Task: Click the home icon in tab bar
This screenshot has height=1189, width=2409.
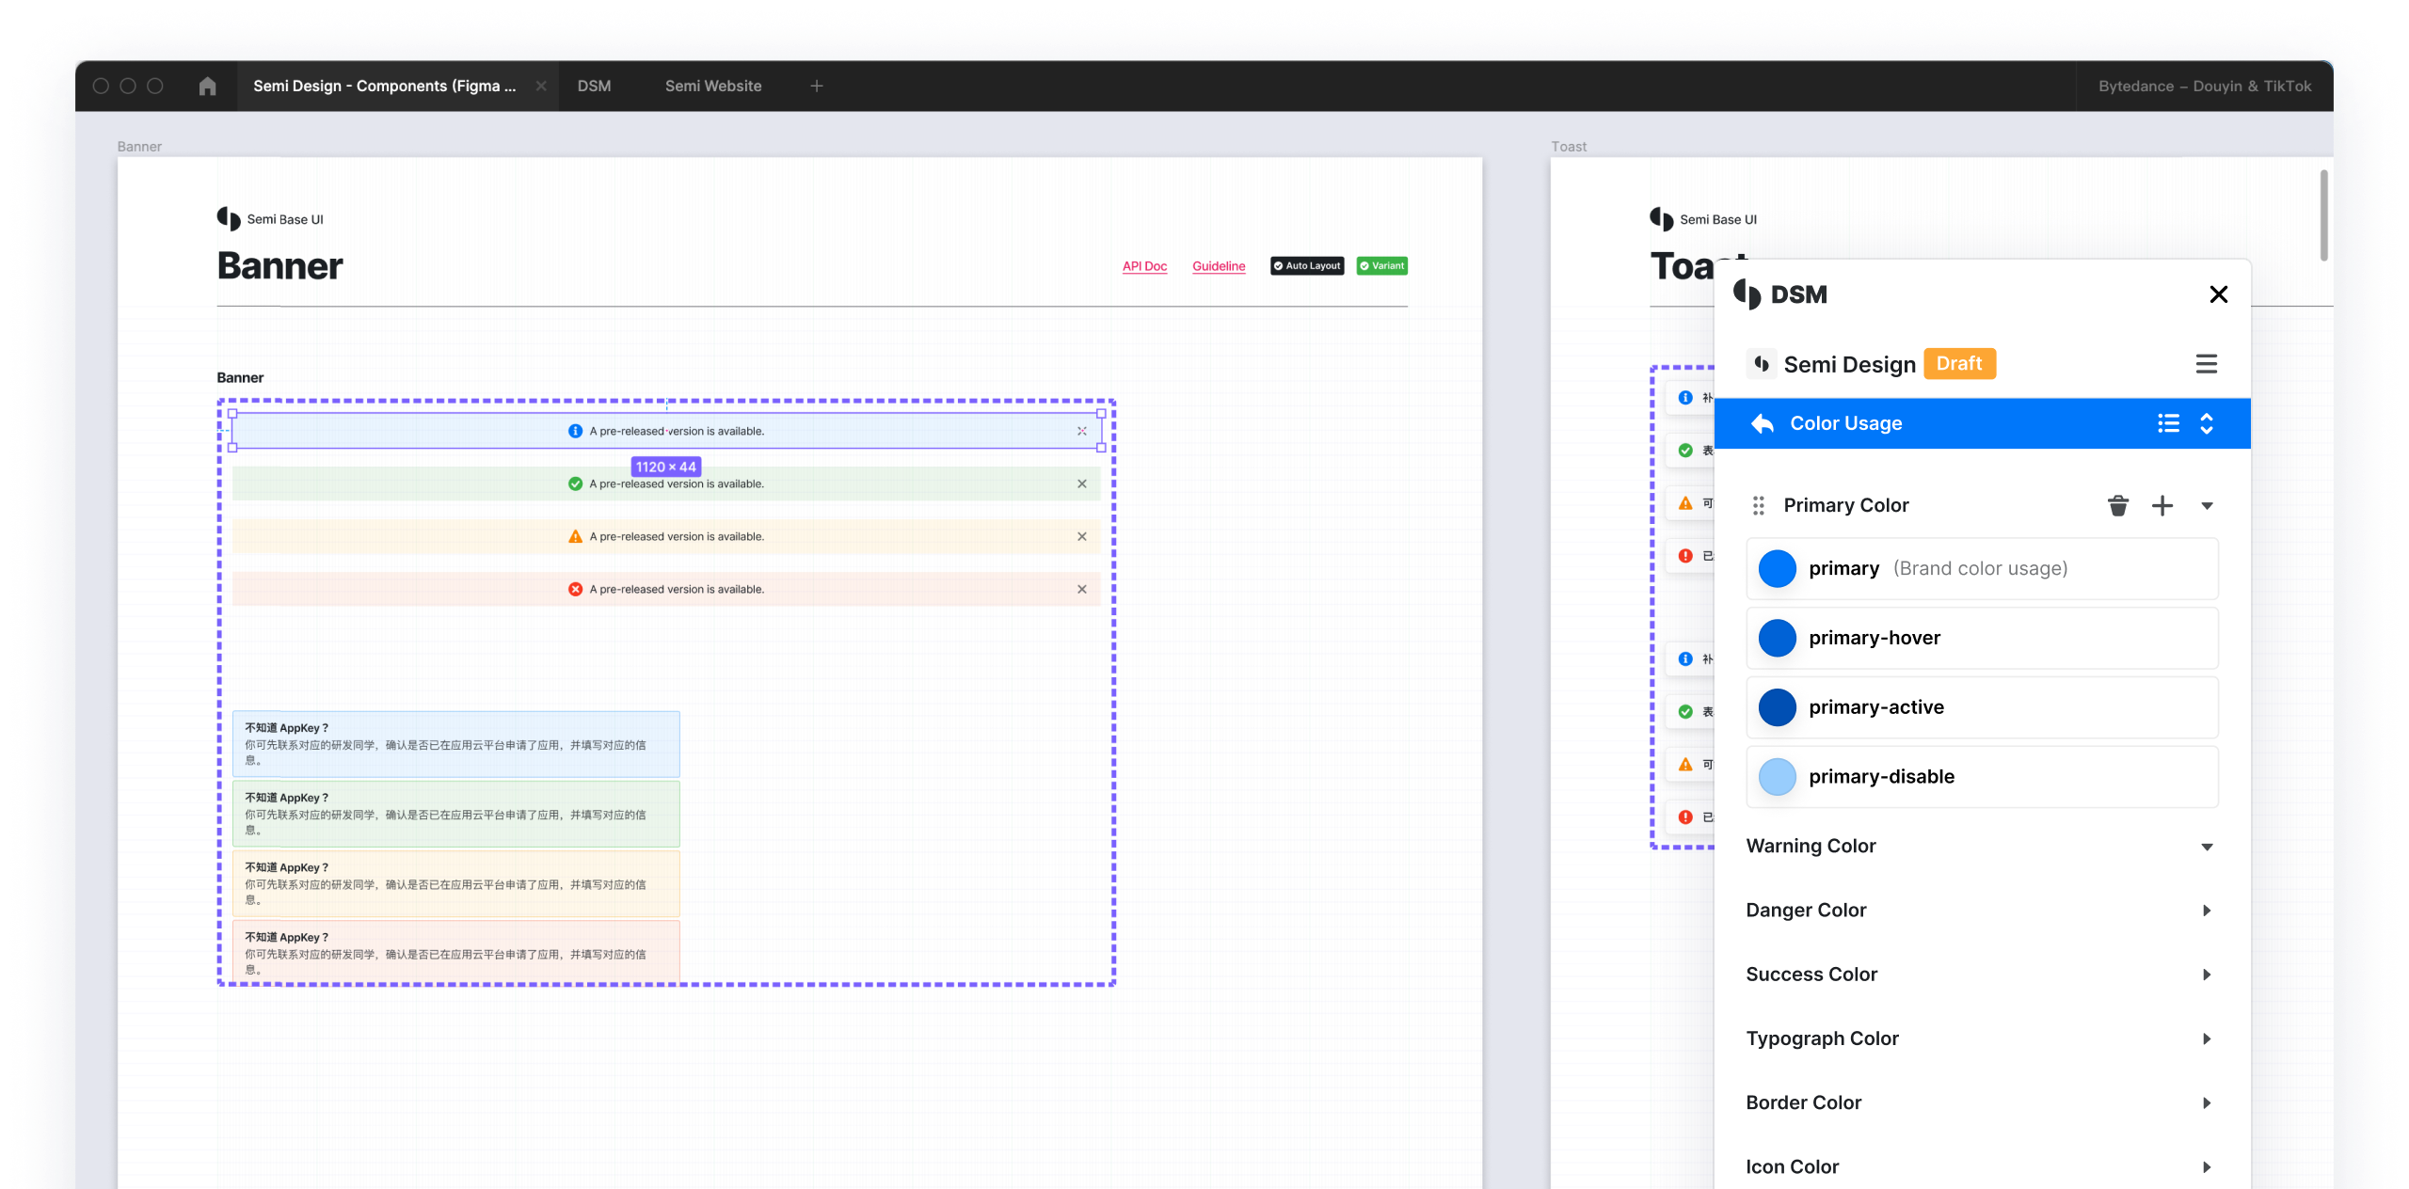Action: pos(208,87)
